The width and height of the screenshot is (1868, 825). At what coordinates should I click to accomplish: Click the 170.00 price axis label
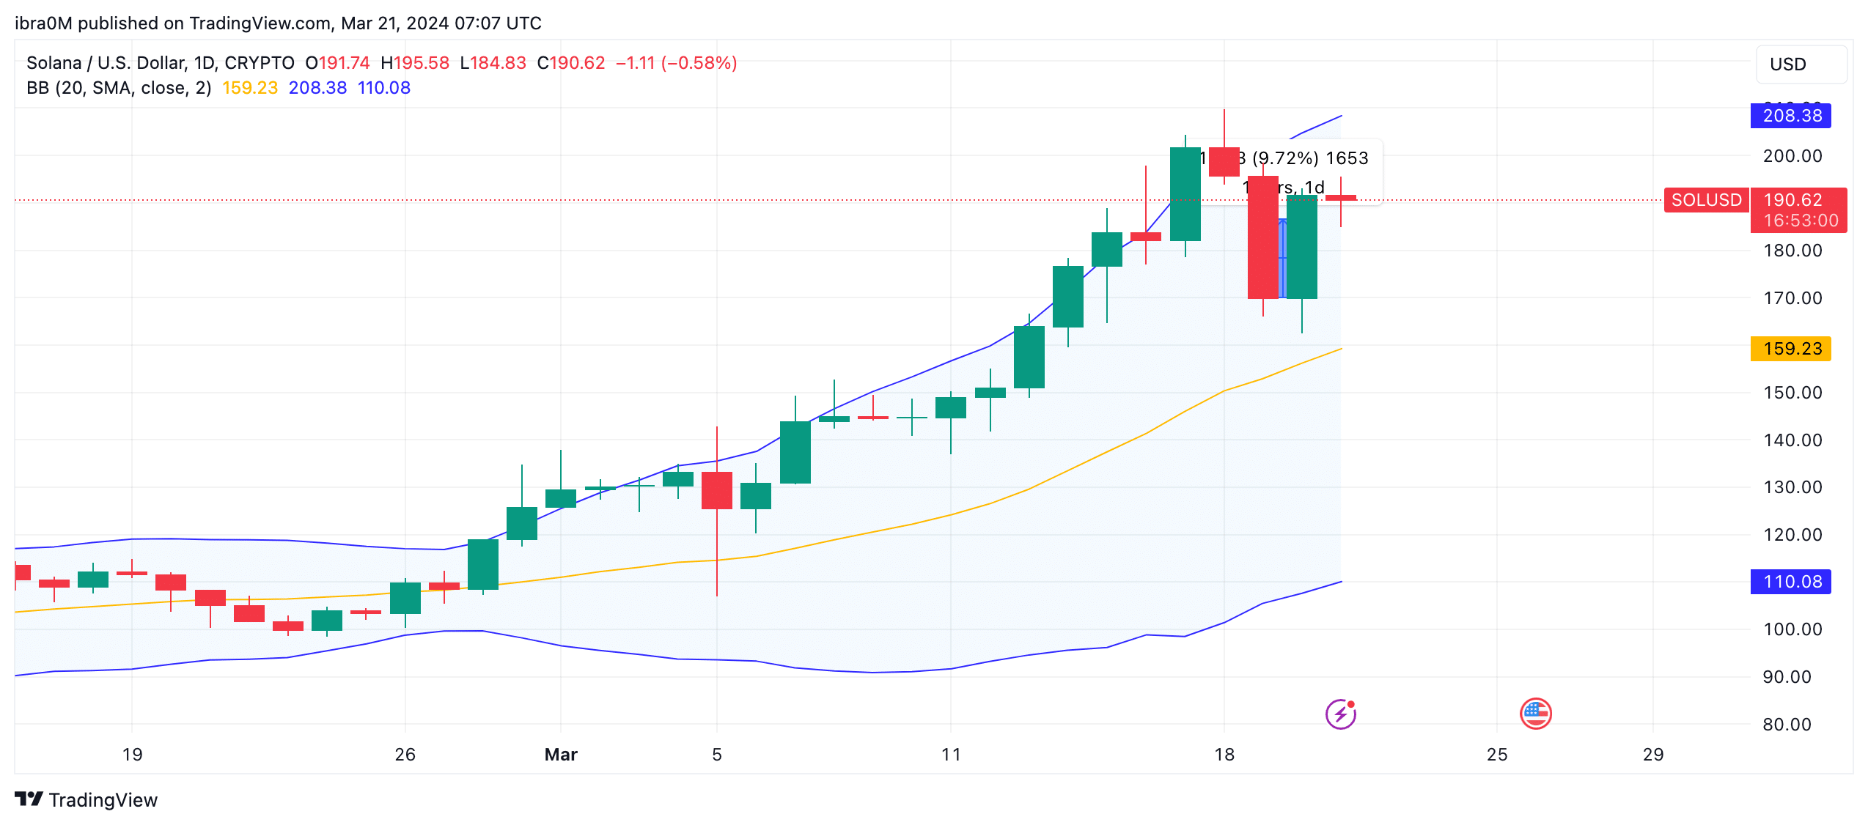point(1792,298)
